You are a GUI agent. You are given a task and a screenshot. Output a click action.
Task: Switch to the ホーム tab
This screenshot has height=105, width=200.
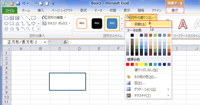[x=26, y=11]
